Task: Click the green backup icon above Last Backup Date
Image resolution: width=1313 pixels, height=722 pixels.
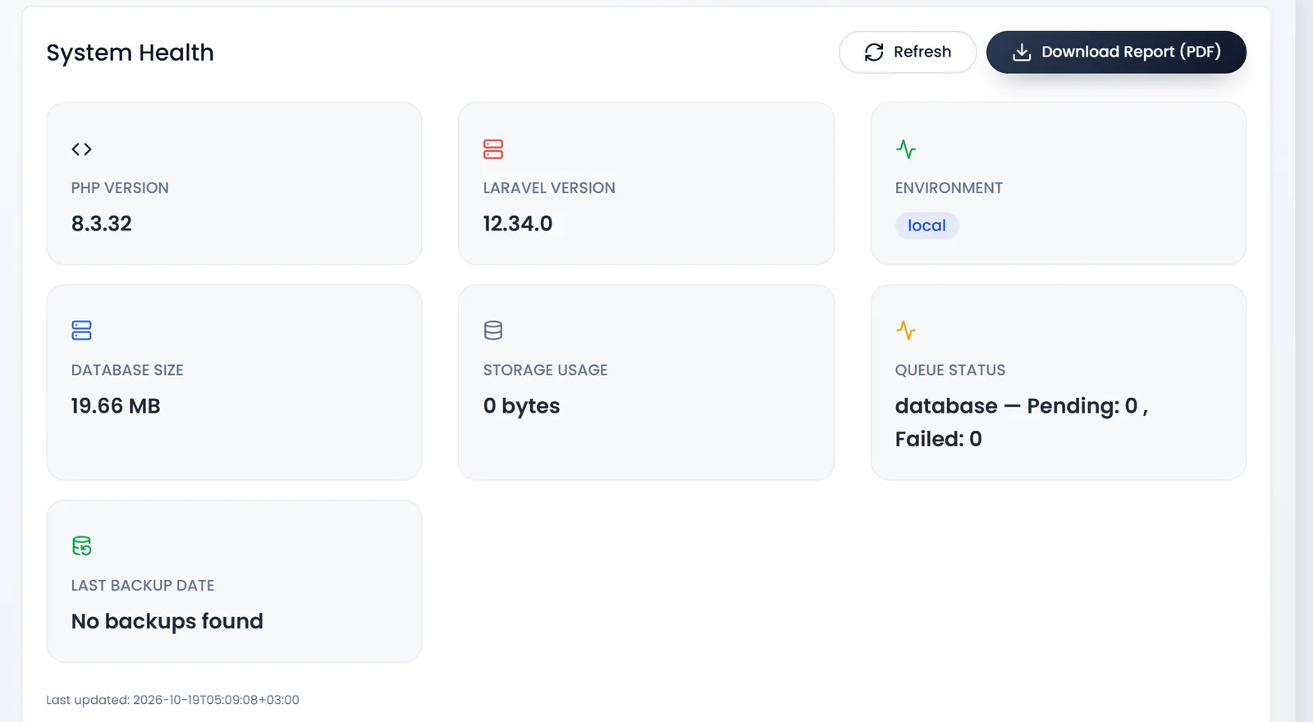Action: pos(81,546)
